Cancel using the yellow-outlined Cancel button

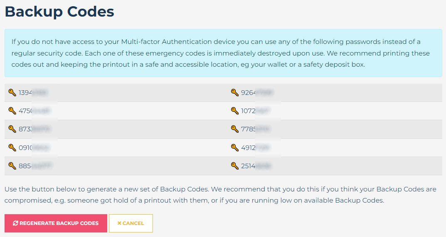click(x=131, y=223)
